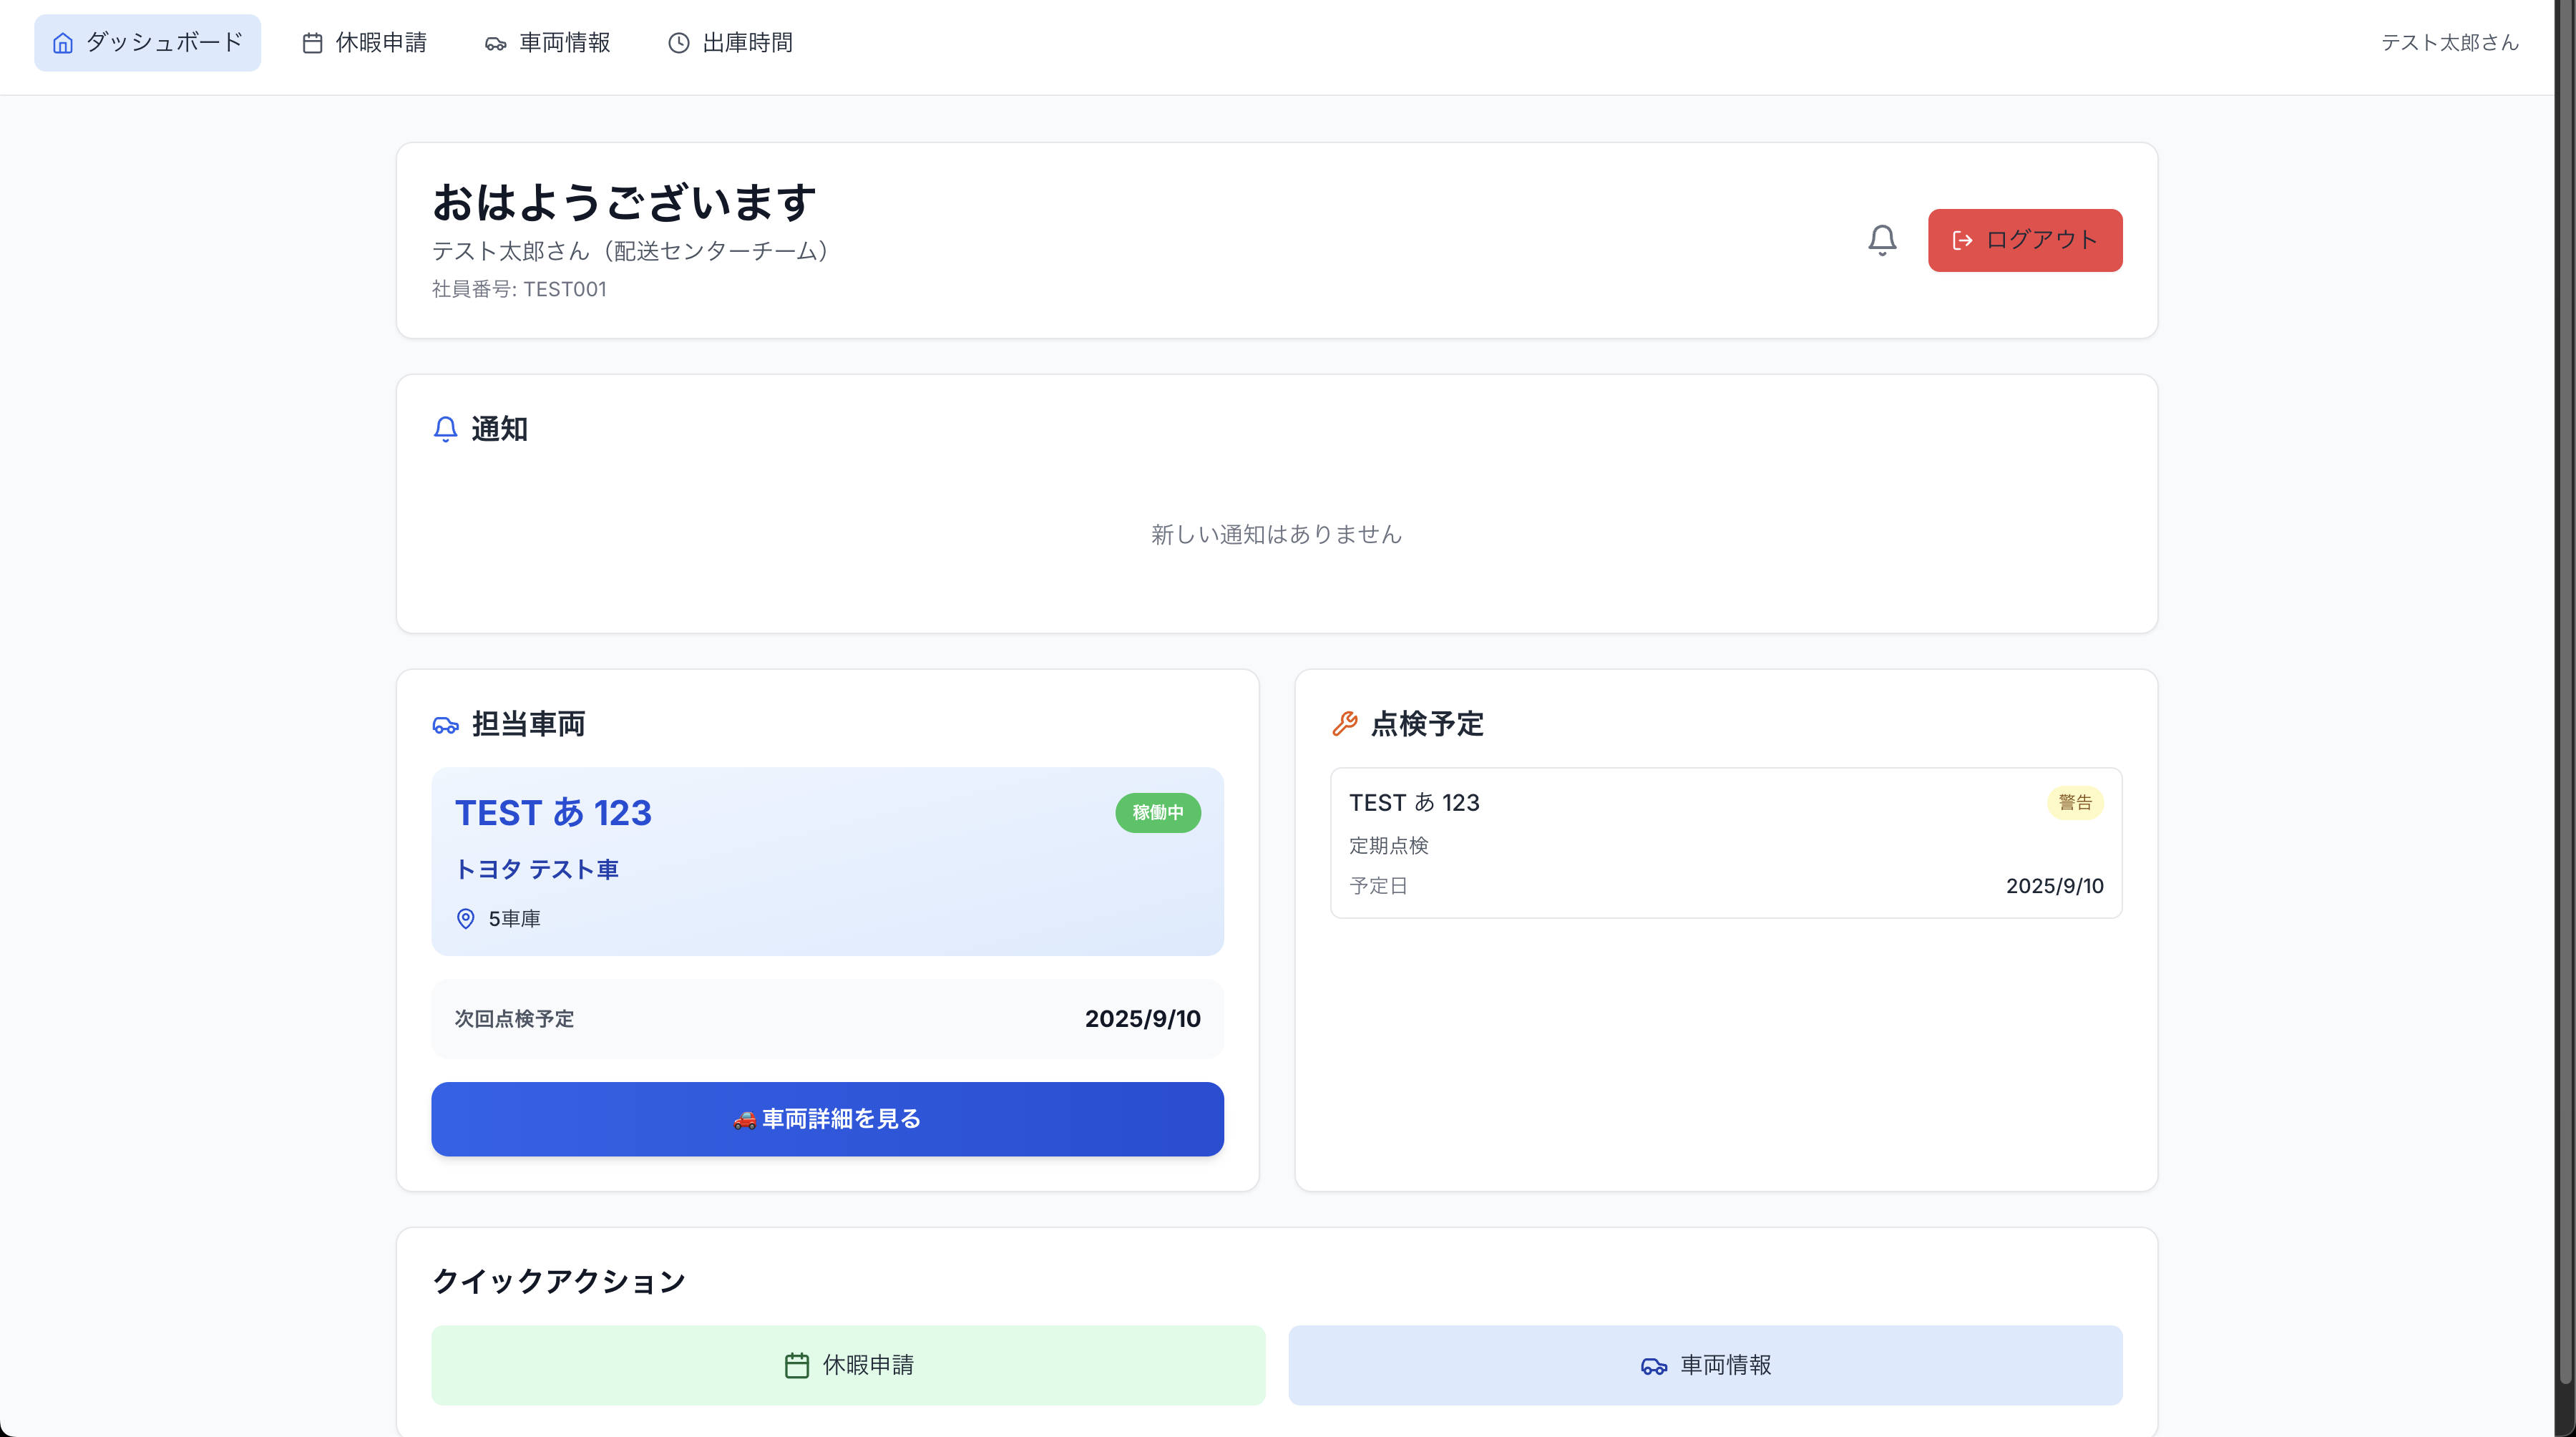The height and width of the screenshot is (1437, 2576).
Task: Click the 5車庫 garage label
Action: click(514, 918)
